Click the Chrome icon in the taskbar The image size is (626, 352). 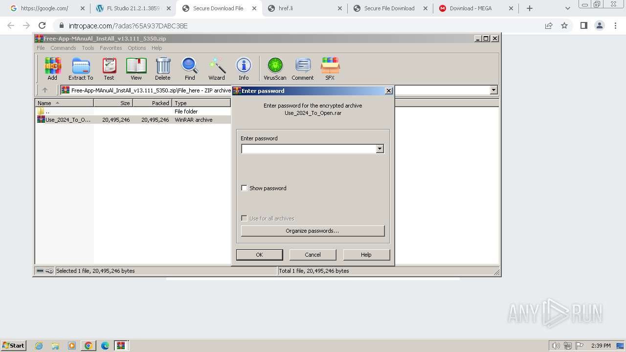click(88, 346)
